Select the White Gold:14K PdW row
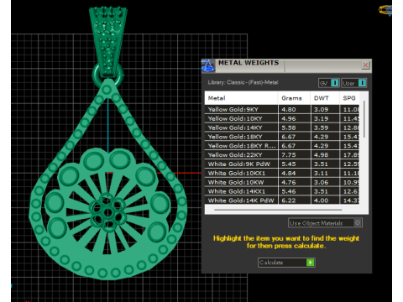This screenshot has height=302, width=403. [x=282, y=200]
